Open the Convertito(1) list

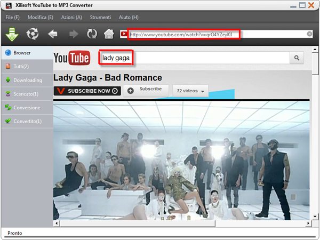(x=27, y=121)
